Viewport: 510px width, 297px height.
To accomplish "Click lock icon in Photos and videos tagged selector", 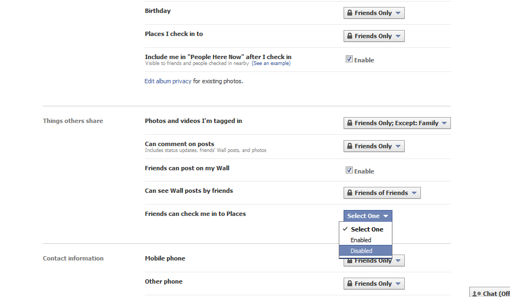I will pos(349,122).
